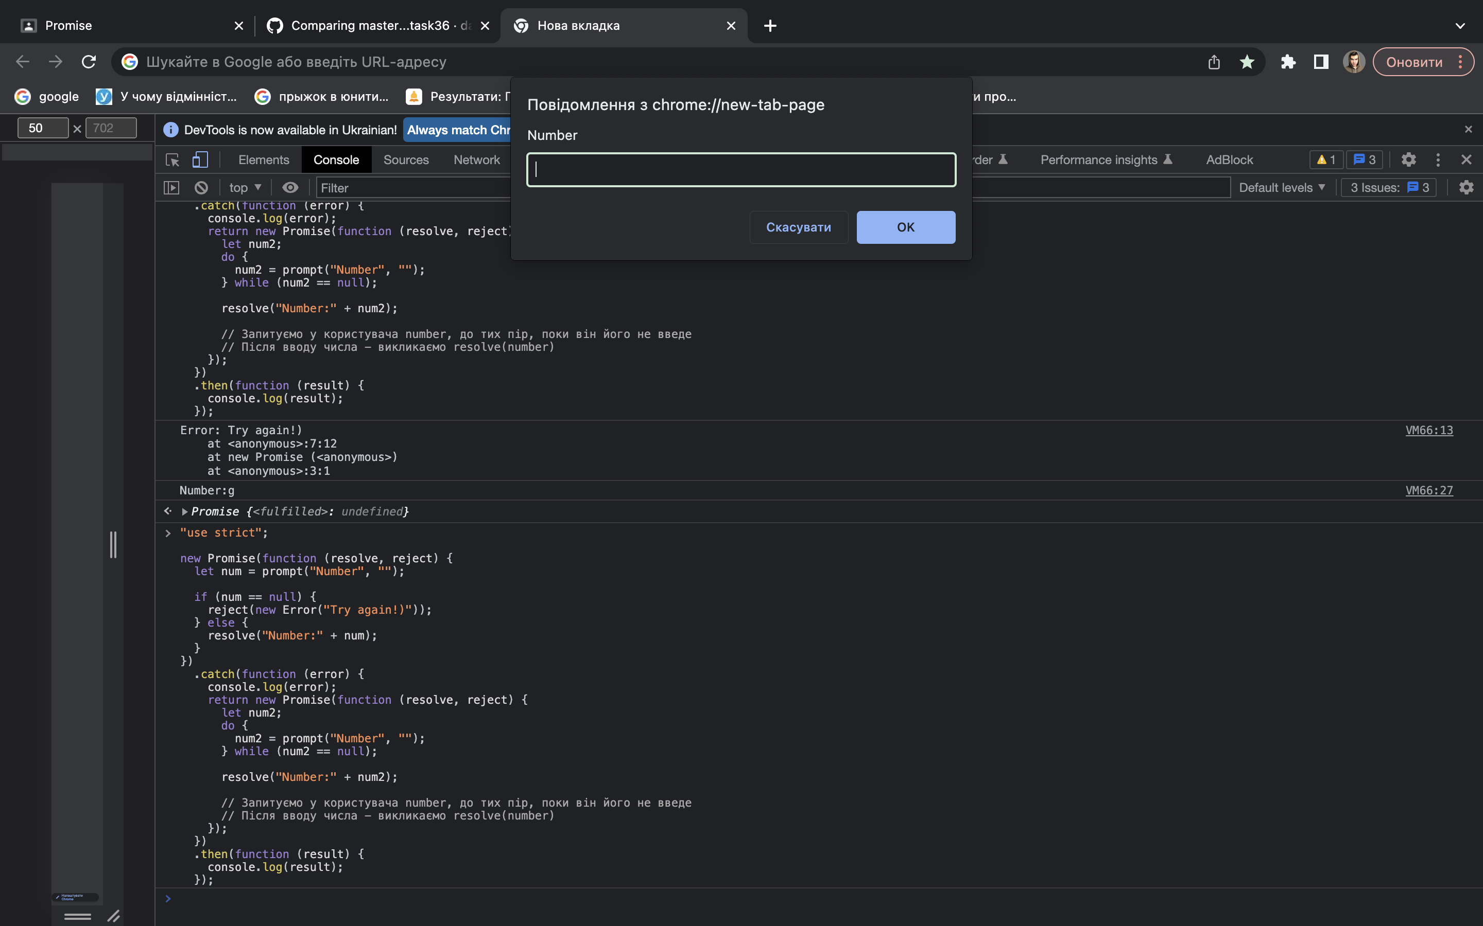
Task: Toggle the console sidebar panel icon
Action: 171,187
